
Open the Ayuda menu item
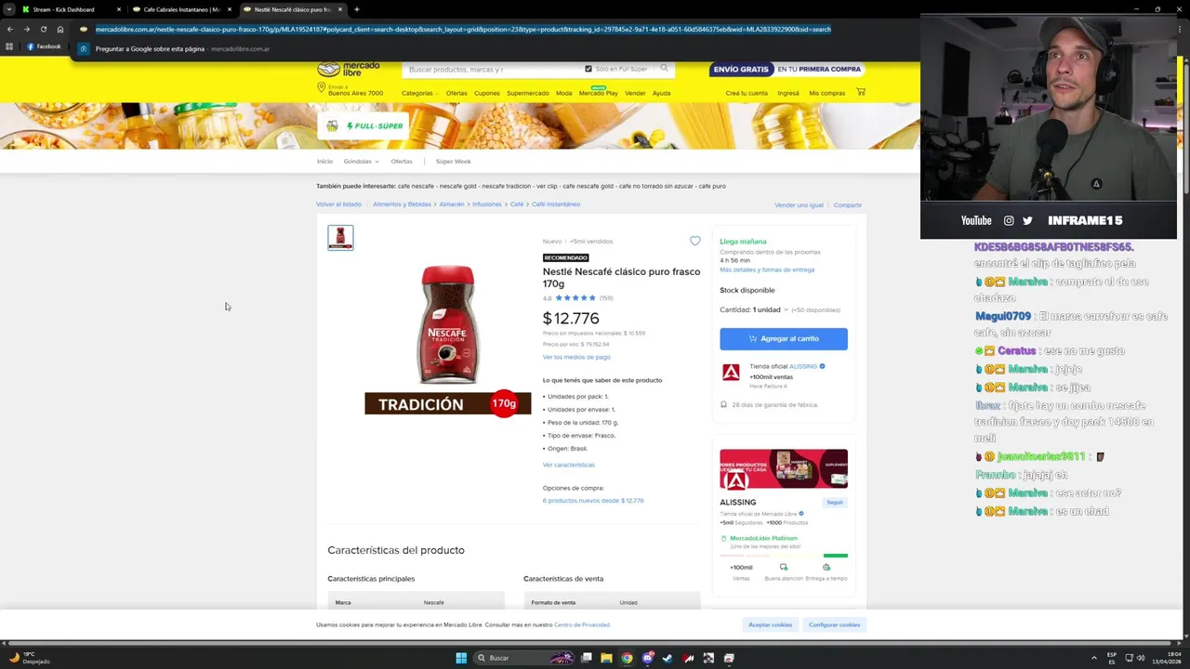(661, 93)
